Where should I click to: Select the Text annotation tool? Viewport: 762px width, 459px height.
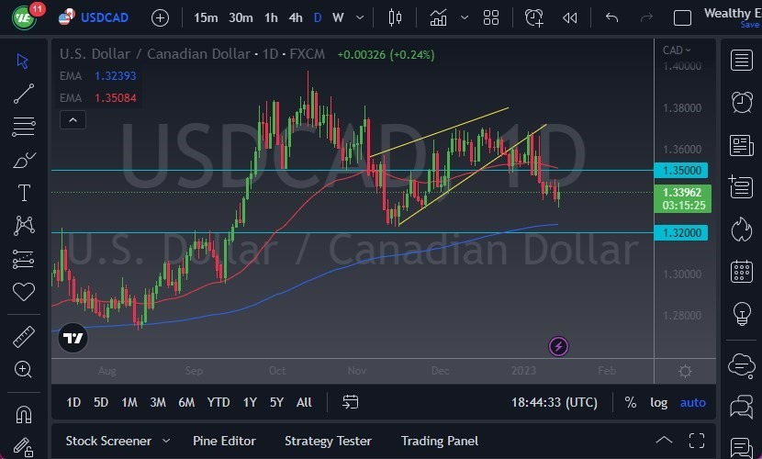[24, 193]
